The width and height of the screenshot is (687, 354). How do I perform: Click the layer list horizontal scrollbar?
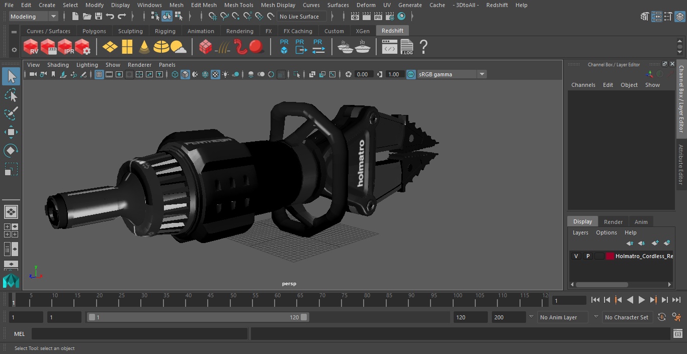click(602, 284)
